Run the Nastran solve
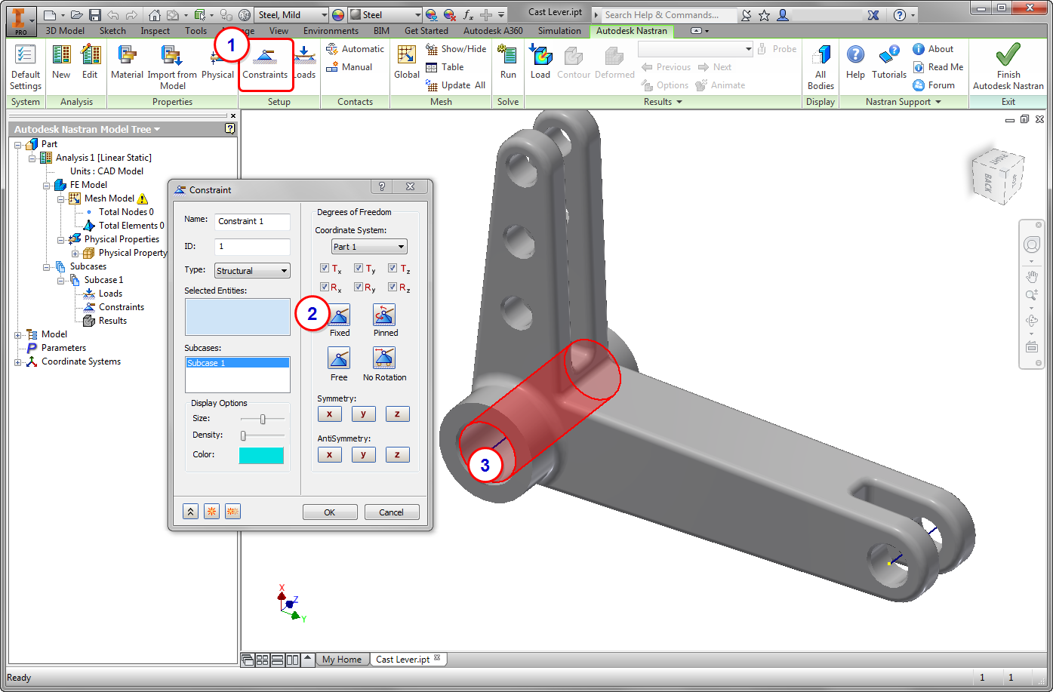This screenshot has height=692, width=1053. (508, 62)
